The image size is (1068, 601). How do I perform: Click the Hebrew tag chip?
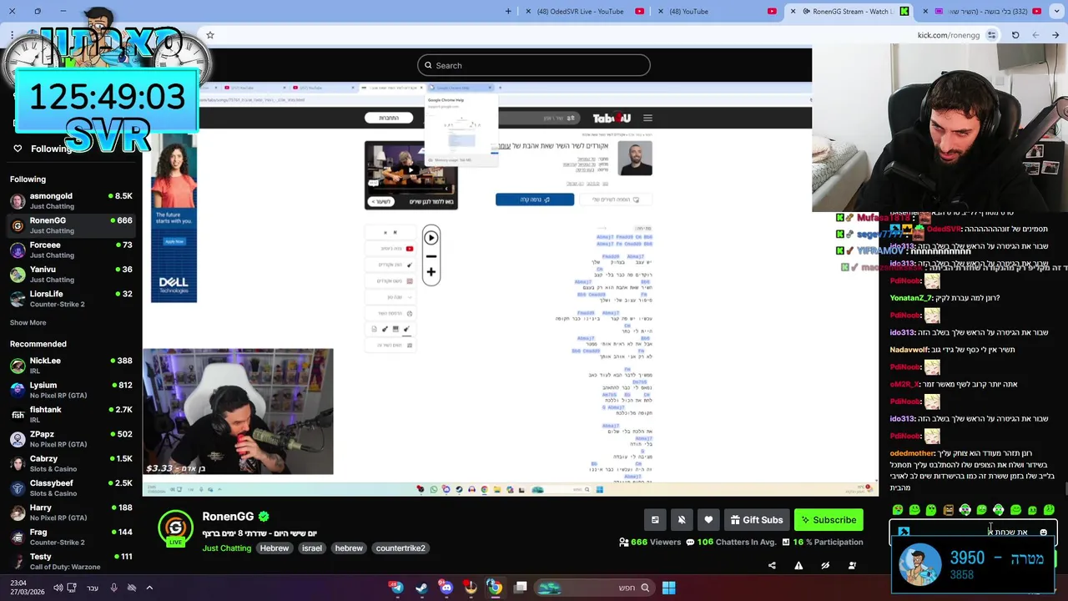point(274,548)
